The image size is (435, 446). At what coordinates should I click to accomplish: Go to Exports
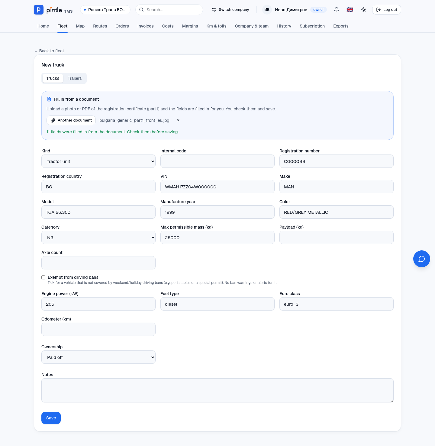[341, 26]
